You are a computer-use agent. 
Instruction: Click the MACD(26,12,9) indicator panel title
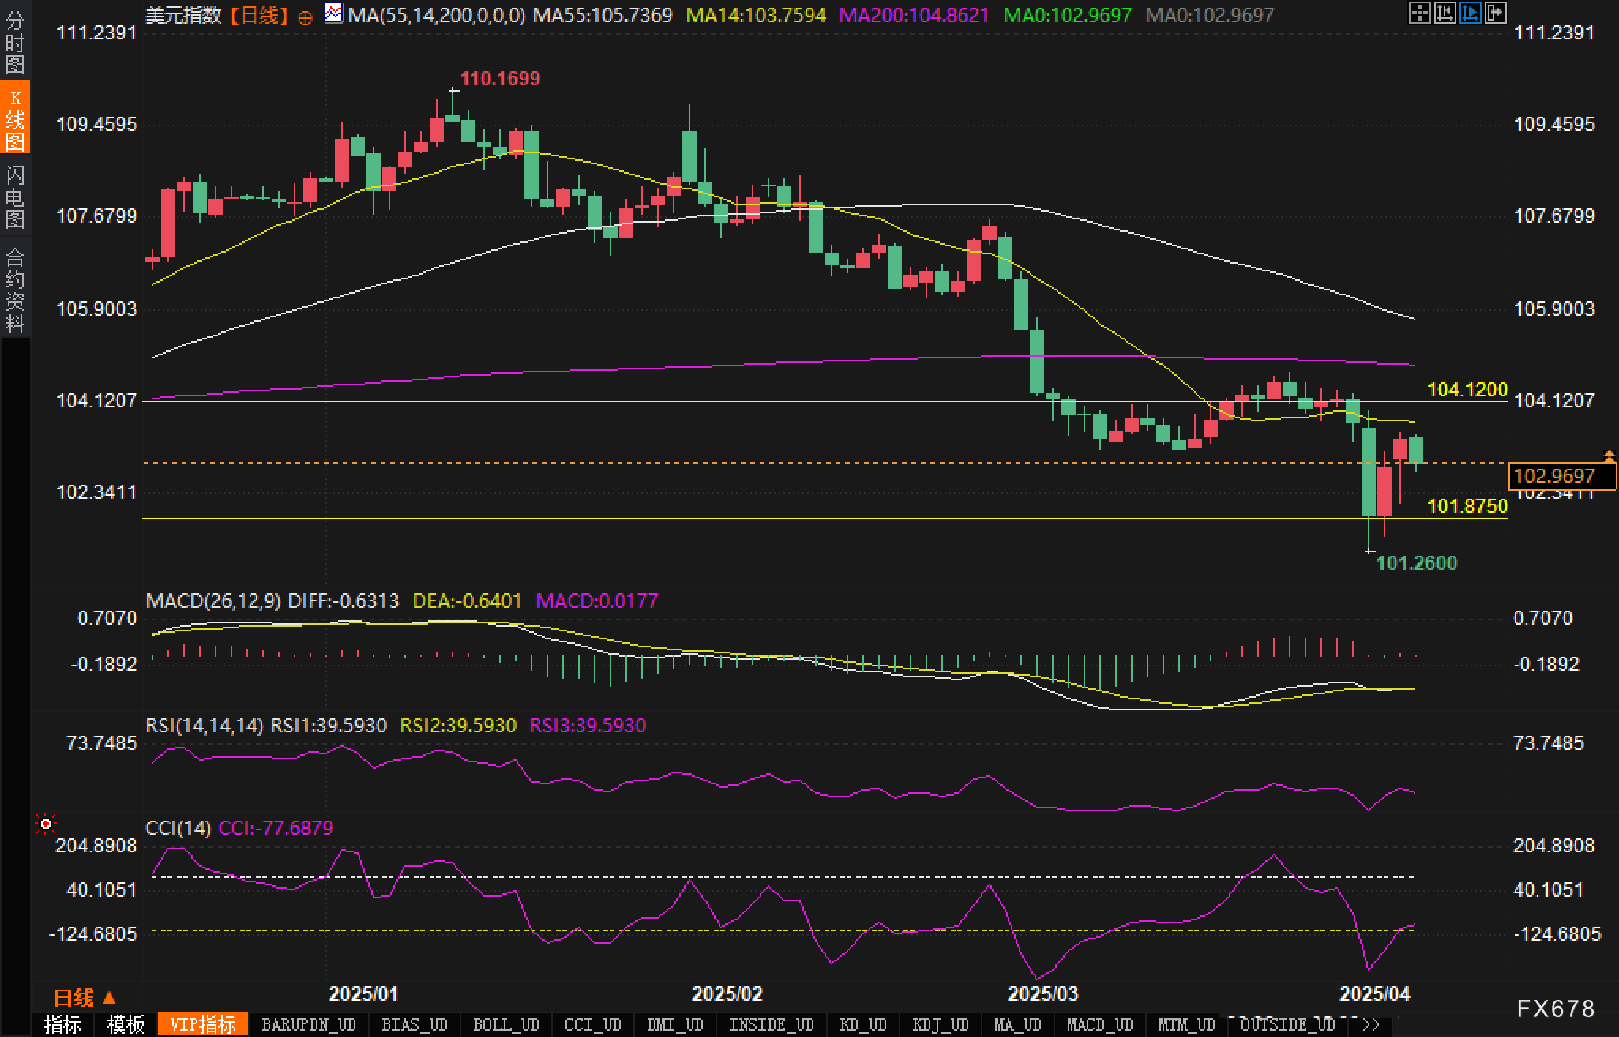(x=213, y=601)
